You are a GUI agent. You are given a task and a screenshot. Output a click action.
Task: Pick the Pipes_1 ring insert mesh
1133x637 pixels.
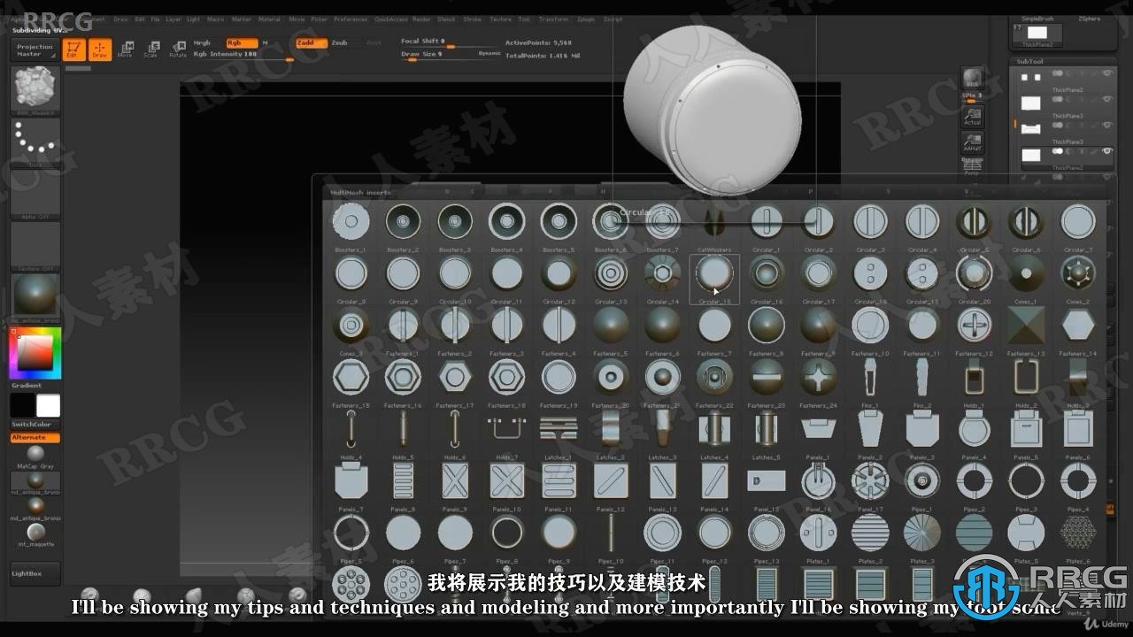tap(921, 481)
